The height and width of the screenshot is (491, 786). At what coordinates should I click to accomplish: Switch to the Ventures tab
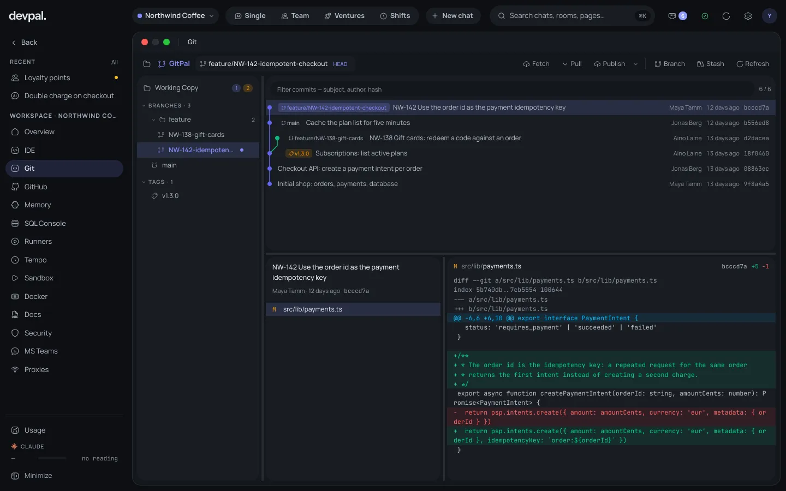click(x=344, y=16)
